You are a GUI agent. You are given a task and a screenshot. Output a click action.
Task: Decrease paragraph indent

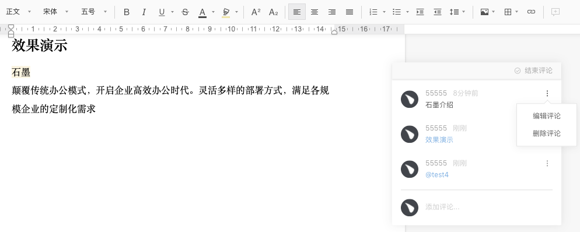(438, 12)
